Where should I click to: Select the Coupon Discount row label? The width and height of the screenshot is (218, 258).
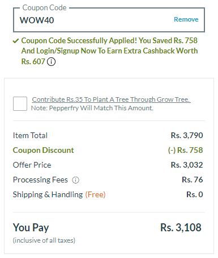43,150
